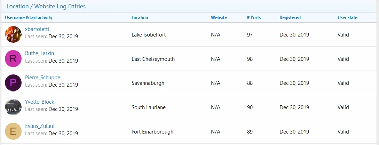Sort users by # Posts

pyautogui.click(x=254, y=17)
